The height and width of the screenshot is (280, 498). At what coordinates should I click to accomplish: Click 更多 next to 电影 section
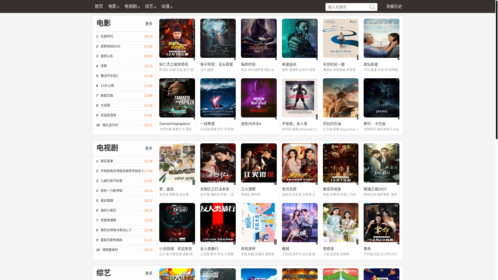[149, 24]
